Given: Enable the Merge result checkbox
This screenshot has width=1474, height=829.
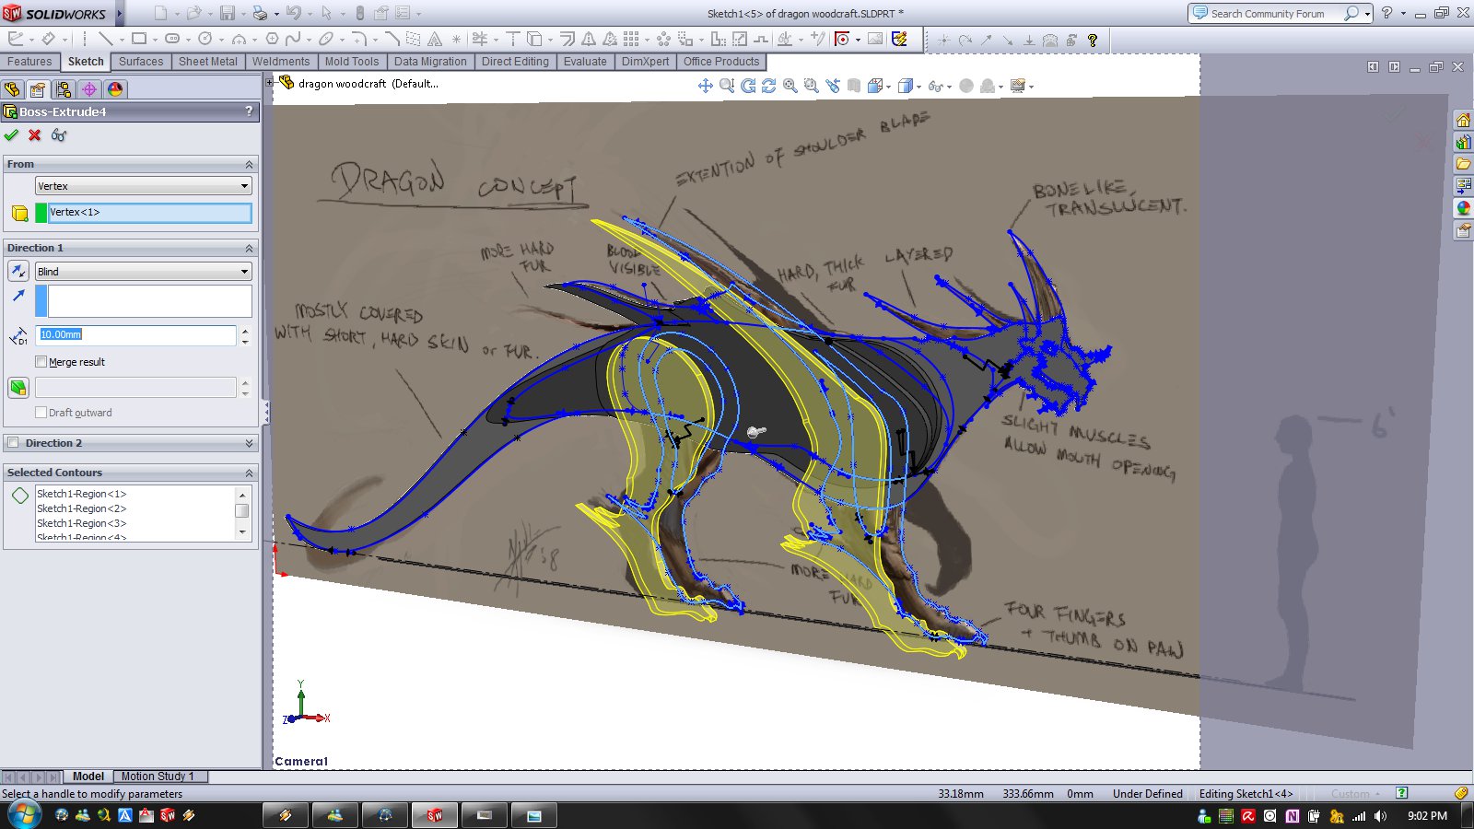Looking at the screenshot, I should point(41,362).
